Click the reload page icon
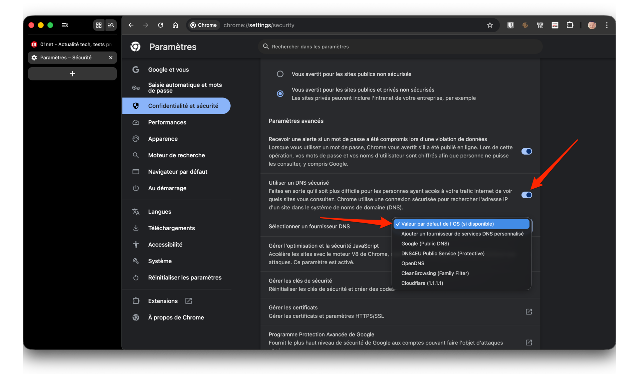 tap(160, 25)
